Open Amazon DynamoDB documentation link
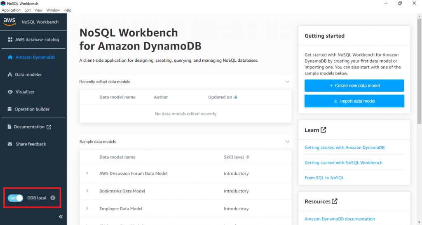The width and height of the screenshot is (422, 225). click(x=340, y=219)
